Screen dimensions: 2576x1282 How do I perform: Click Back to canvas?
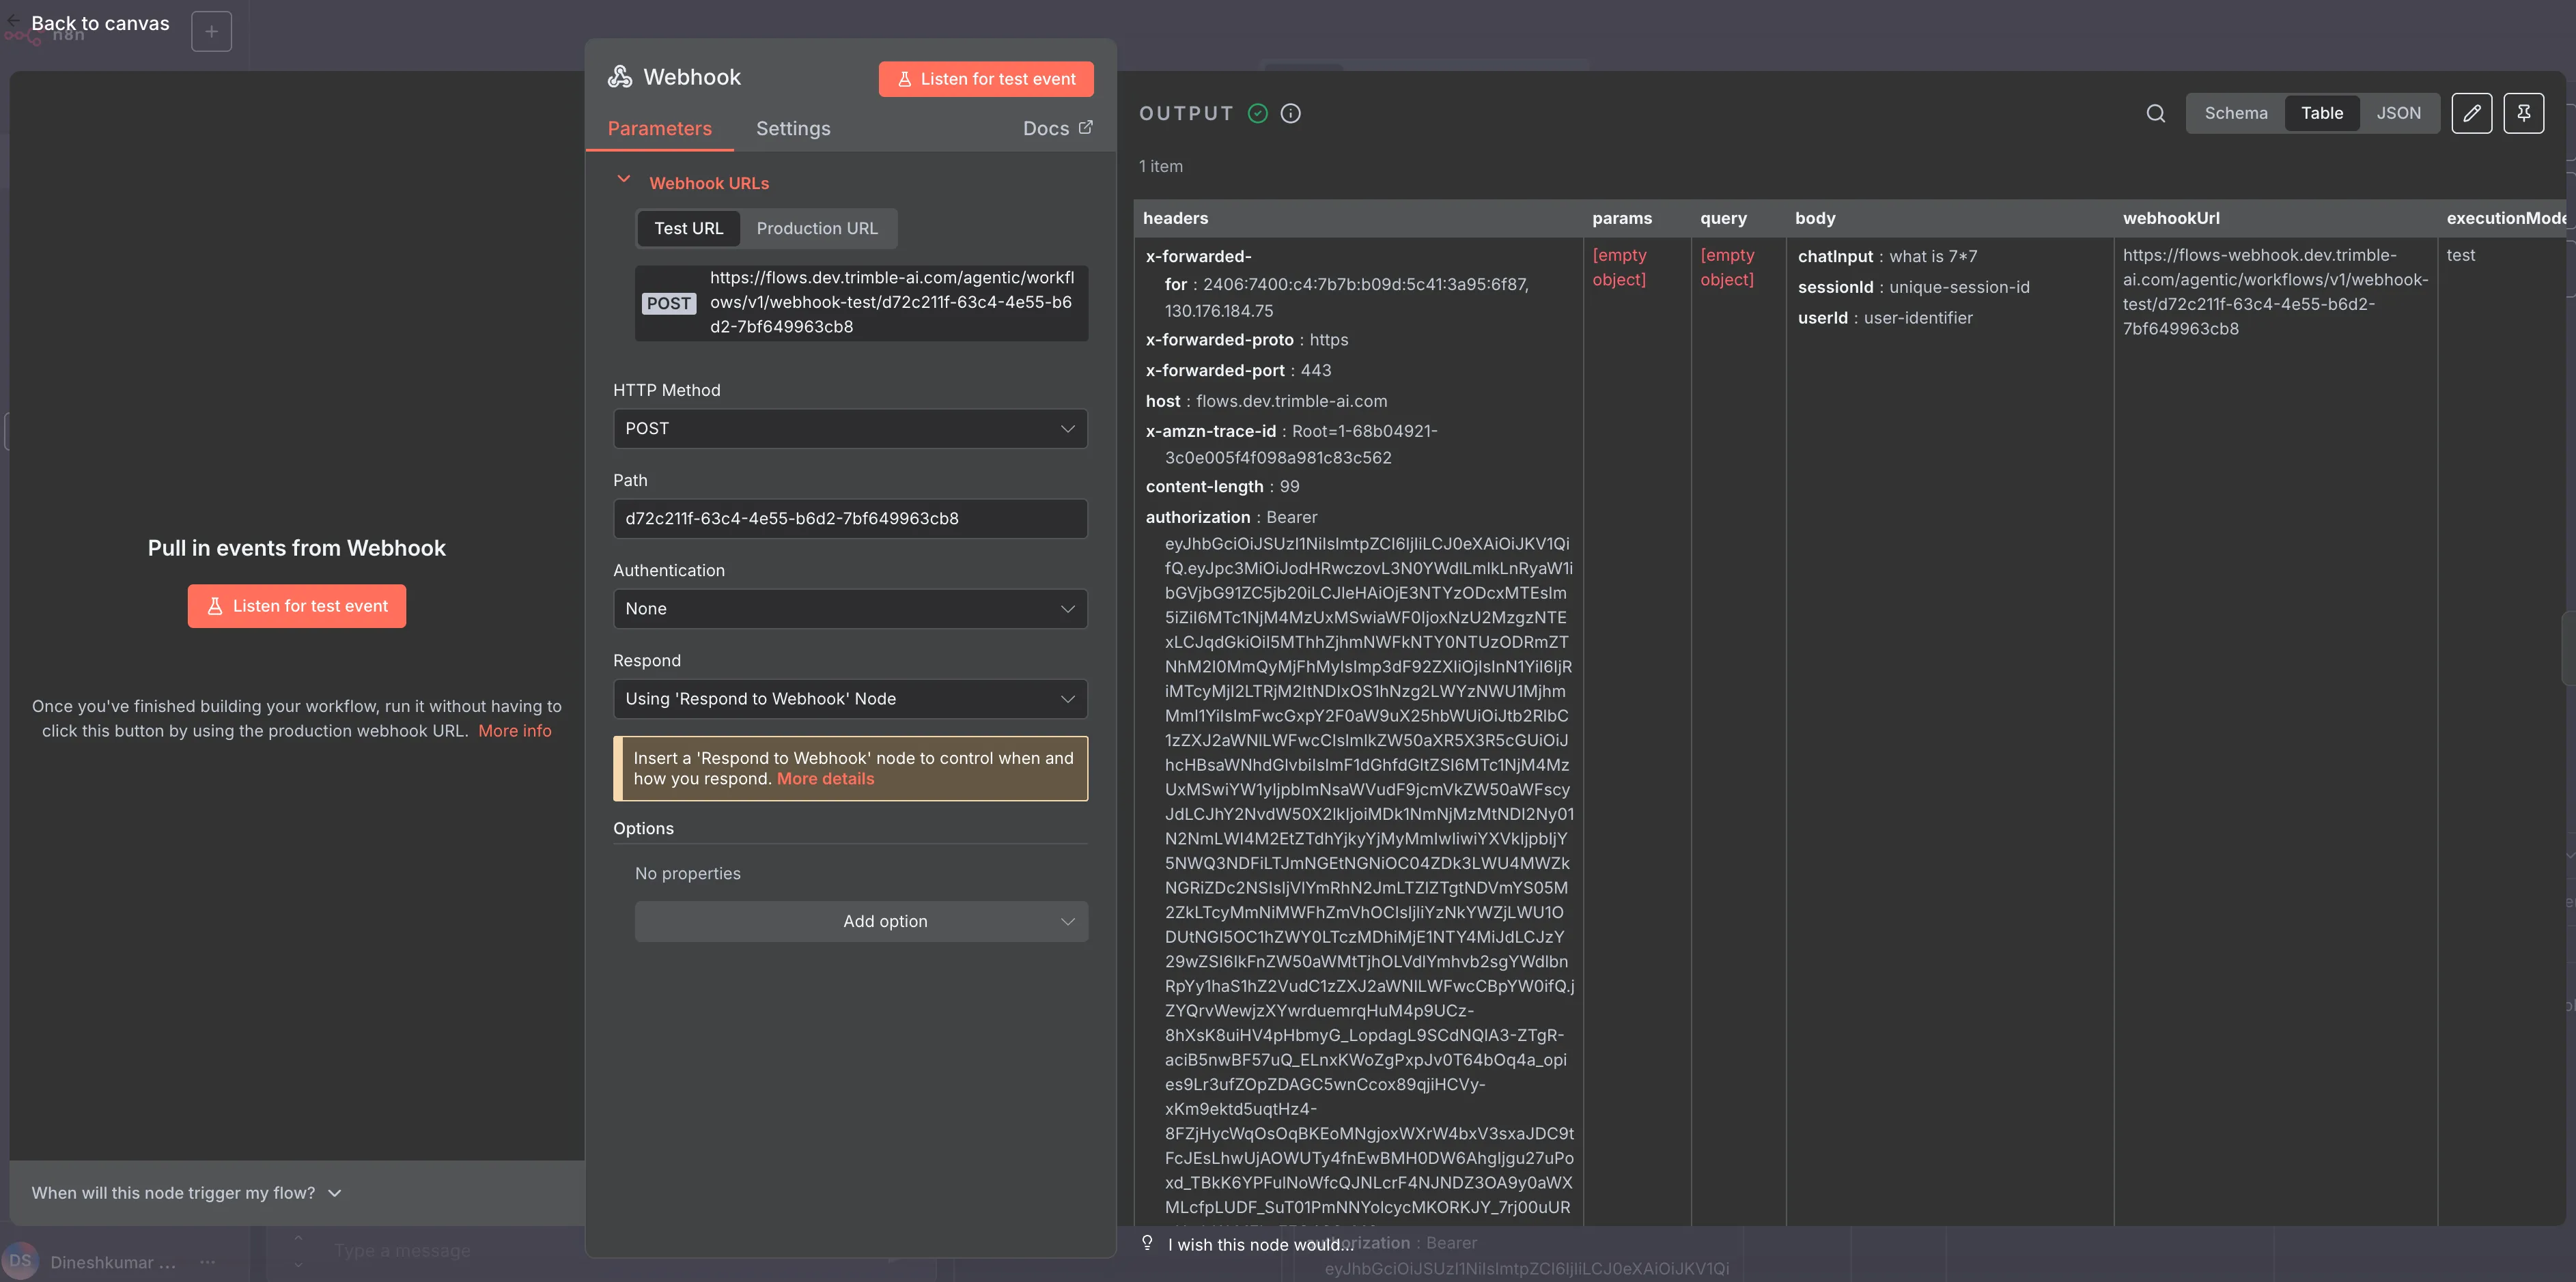(x=100, y=23)
